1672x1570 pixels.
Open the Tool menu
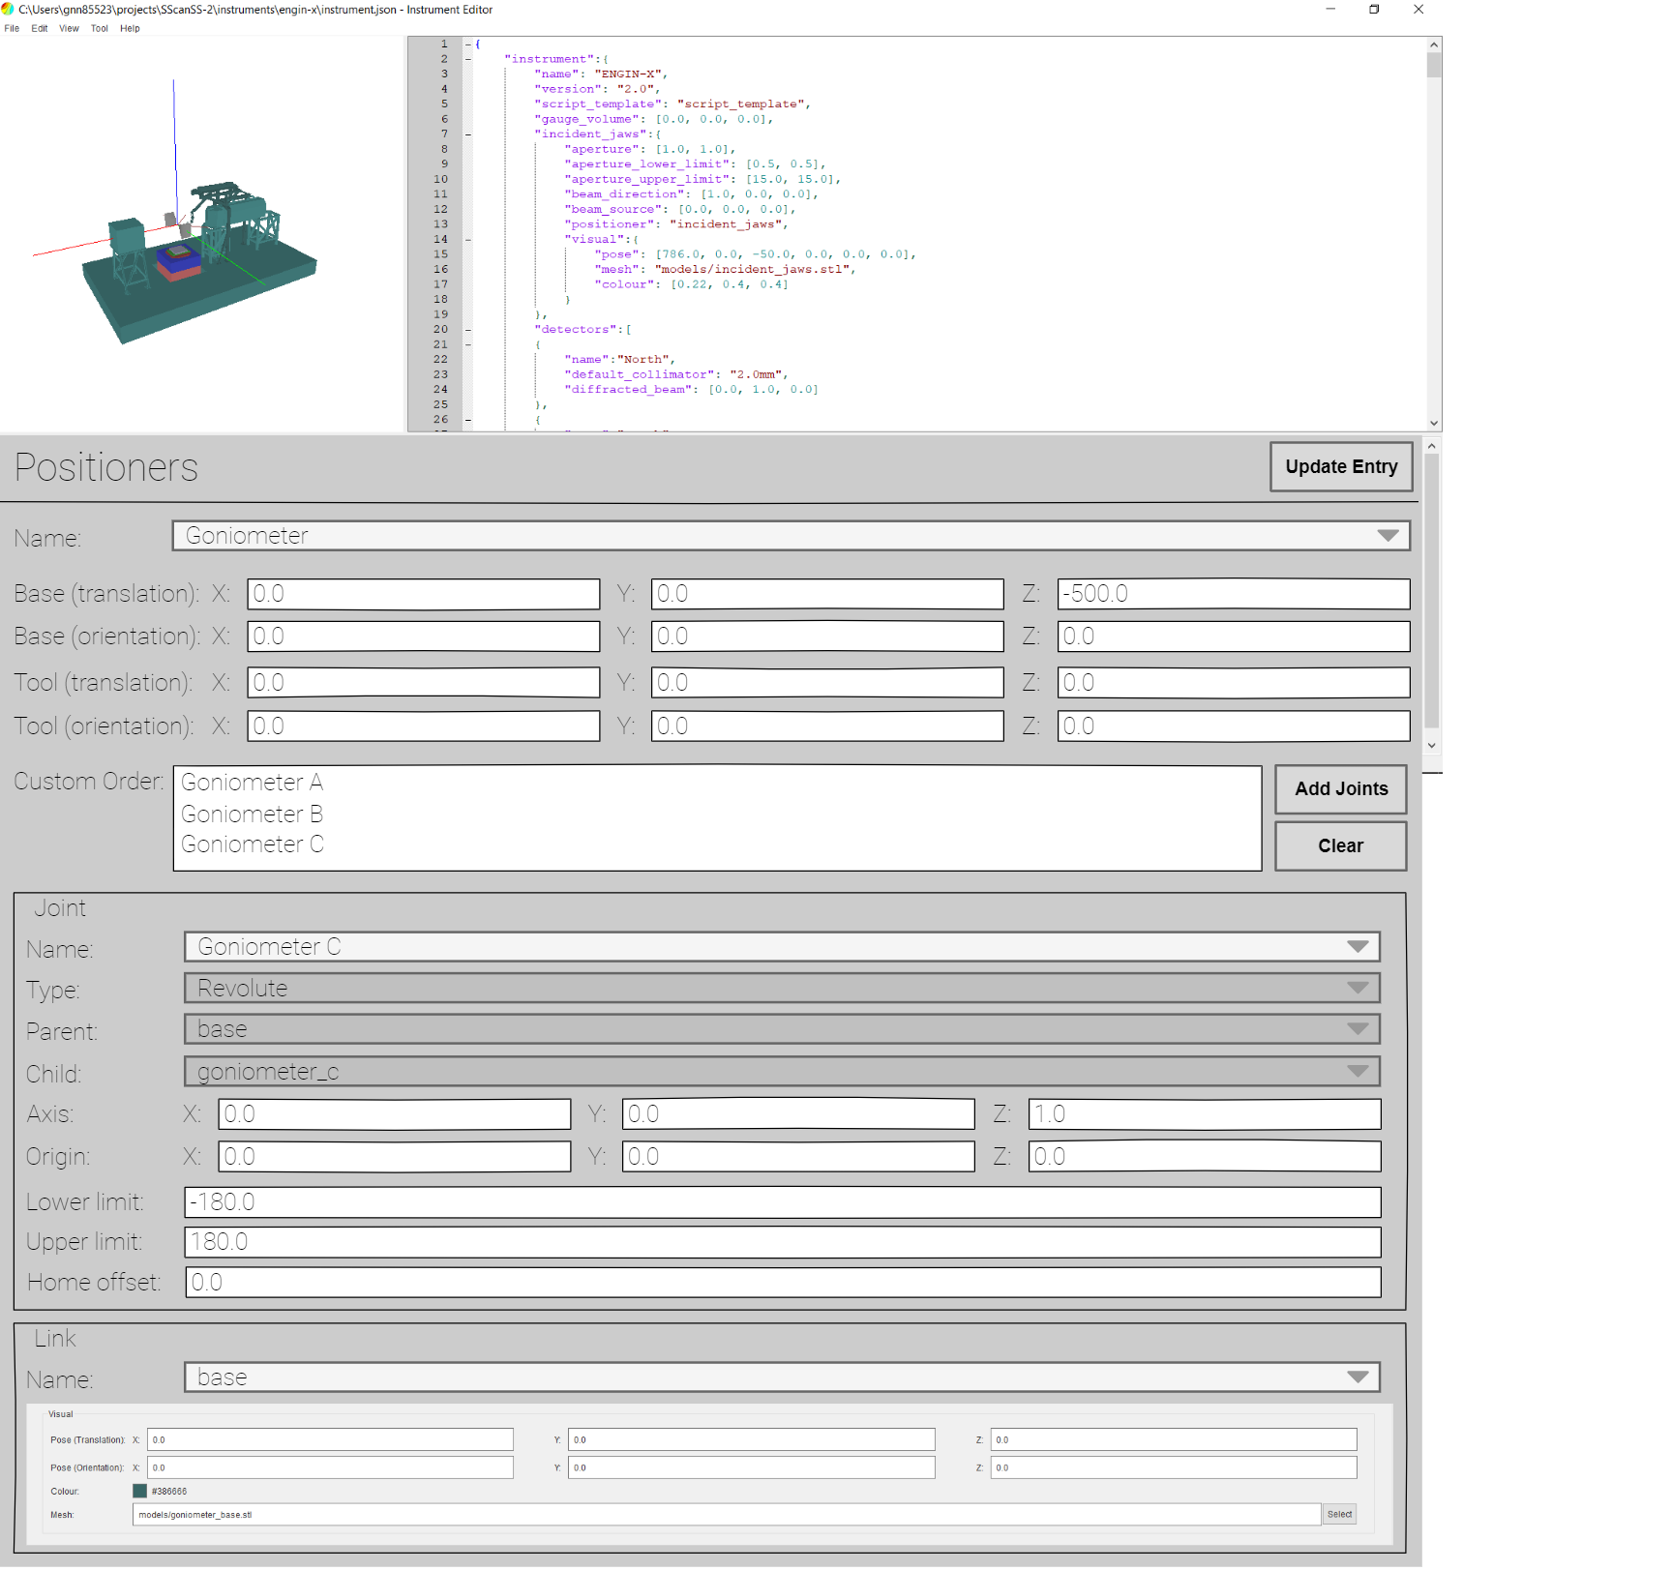point(99,28)
